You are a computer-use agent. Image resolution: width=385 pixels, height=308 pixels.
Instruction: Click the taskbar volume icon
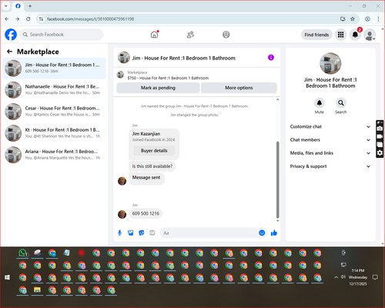343,277
